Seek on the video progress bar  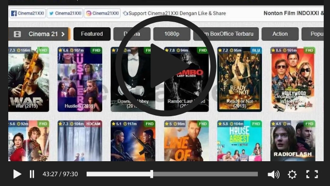172,174
